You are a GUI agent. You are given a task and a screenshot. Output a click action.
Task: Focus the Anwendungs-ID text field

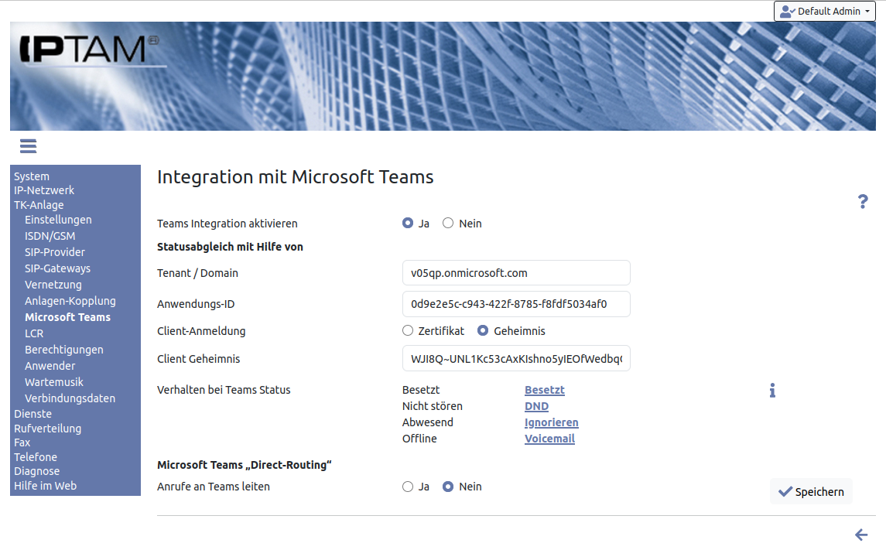pos(516,304)
